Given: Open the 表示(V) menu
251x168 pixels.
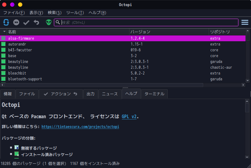Looking at the screenshot, I should click(x=36, y=13).
